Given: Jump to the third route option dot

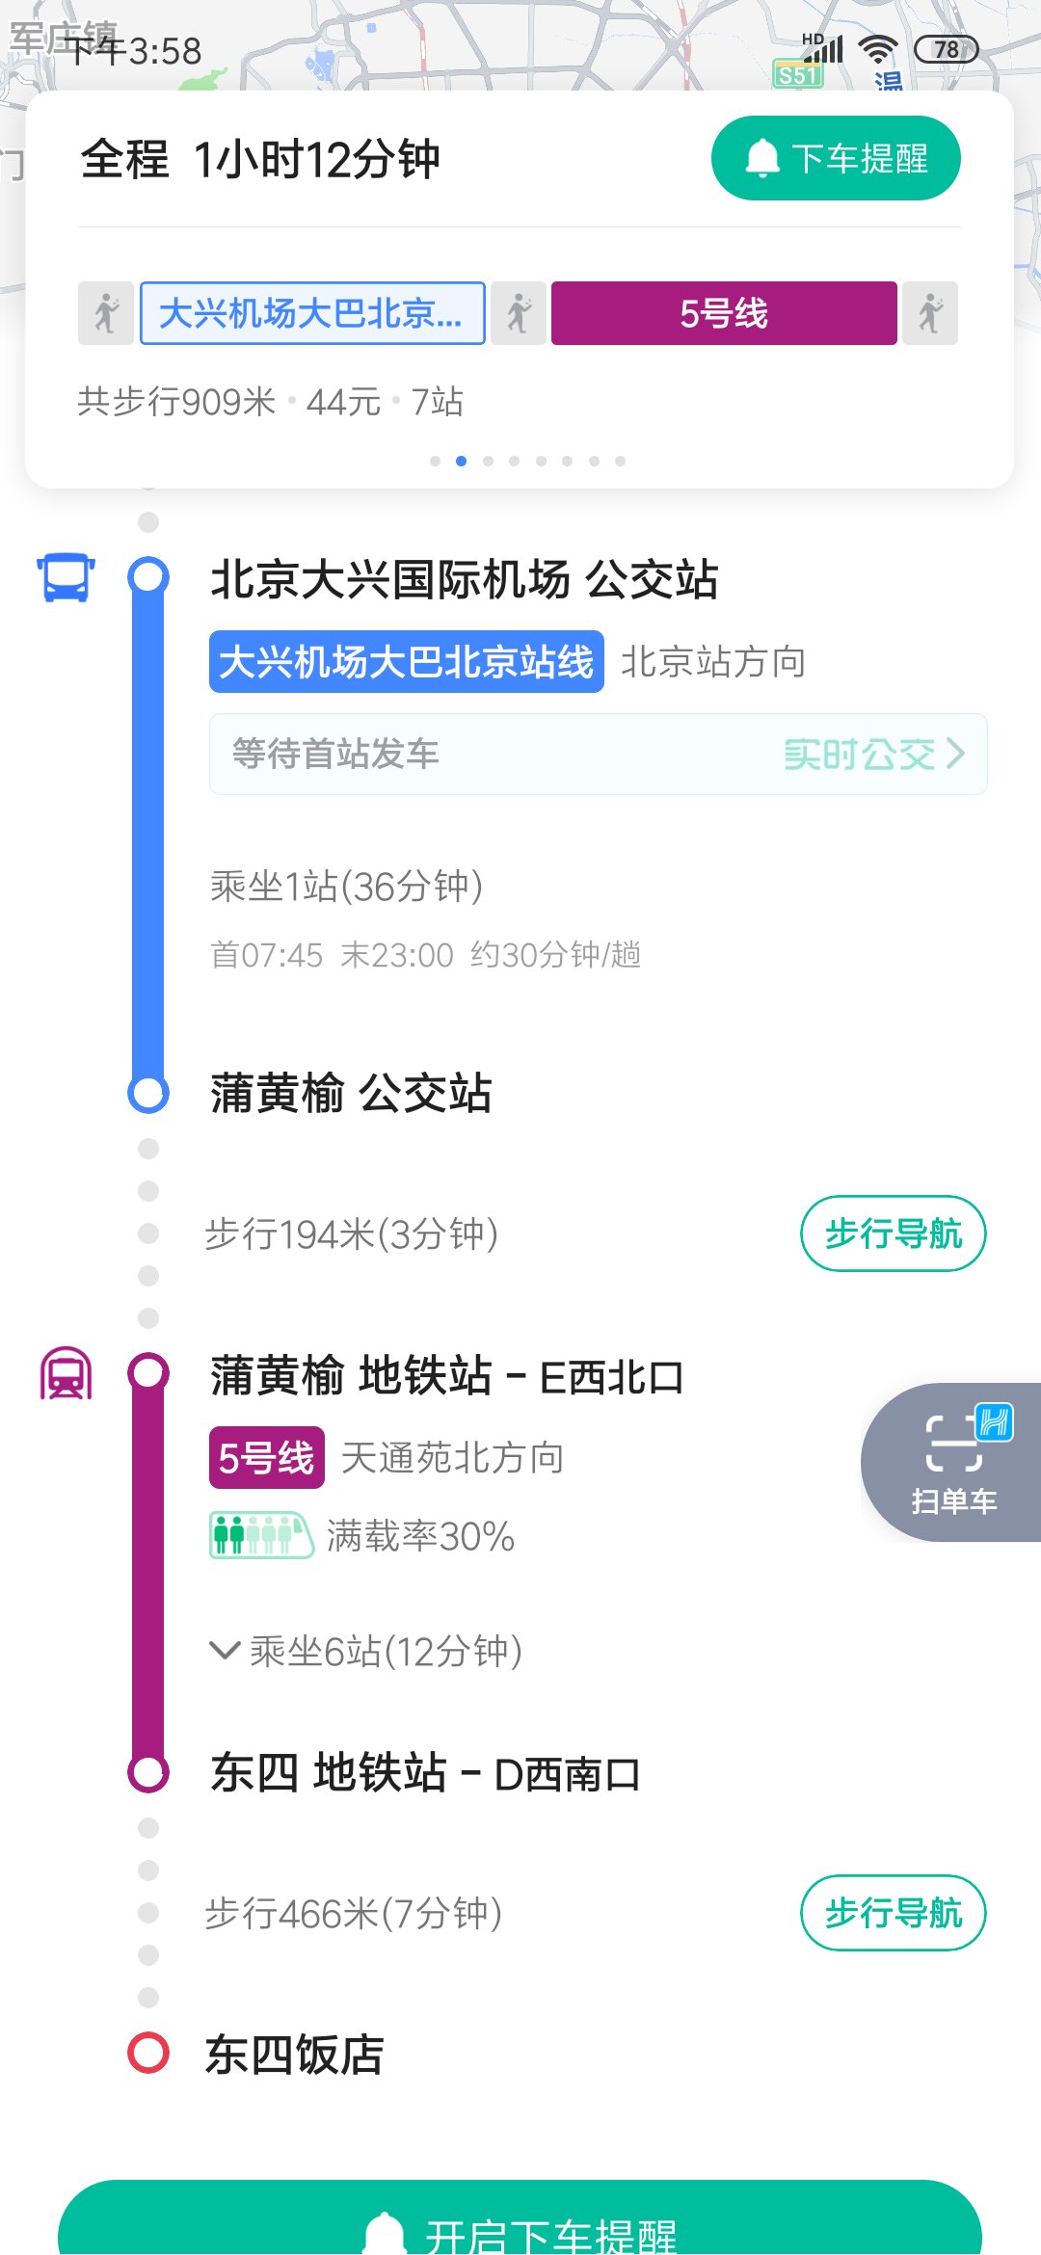Looking at the screenshot, I should click(x=488, y=462).
